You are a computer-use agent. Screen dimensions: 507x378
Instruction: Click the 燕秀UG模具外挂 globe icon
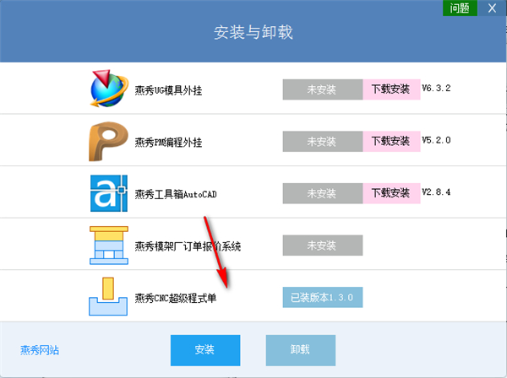[x=109, y=88]
